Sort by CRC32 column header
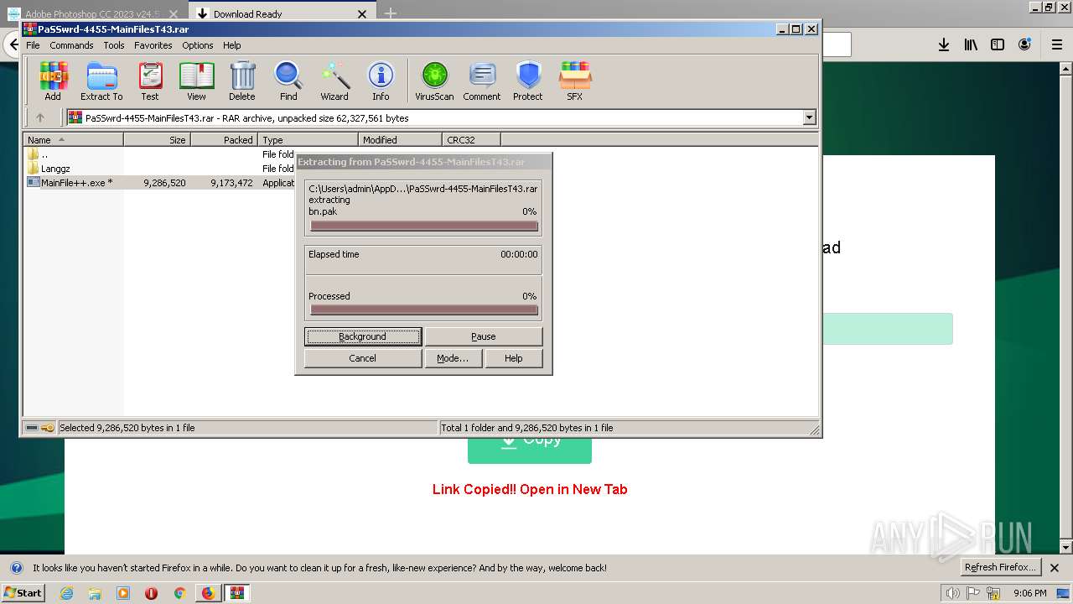Screen dimensions: 1073x604 tap(471, 140)
